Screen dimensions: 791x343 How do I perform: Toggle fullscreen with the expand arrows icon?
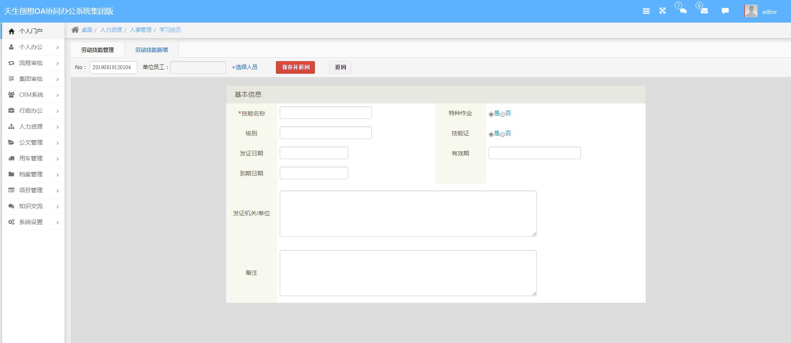coord(662,11)
